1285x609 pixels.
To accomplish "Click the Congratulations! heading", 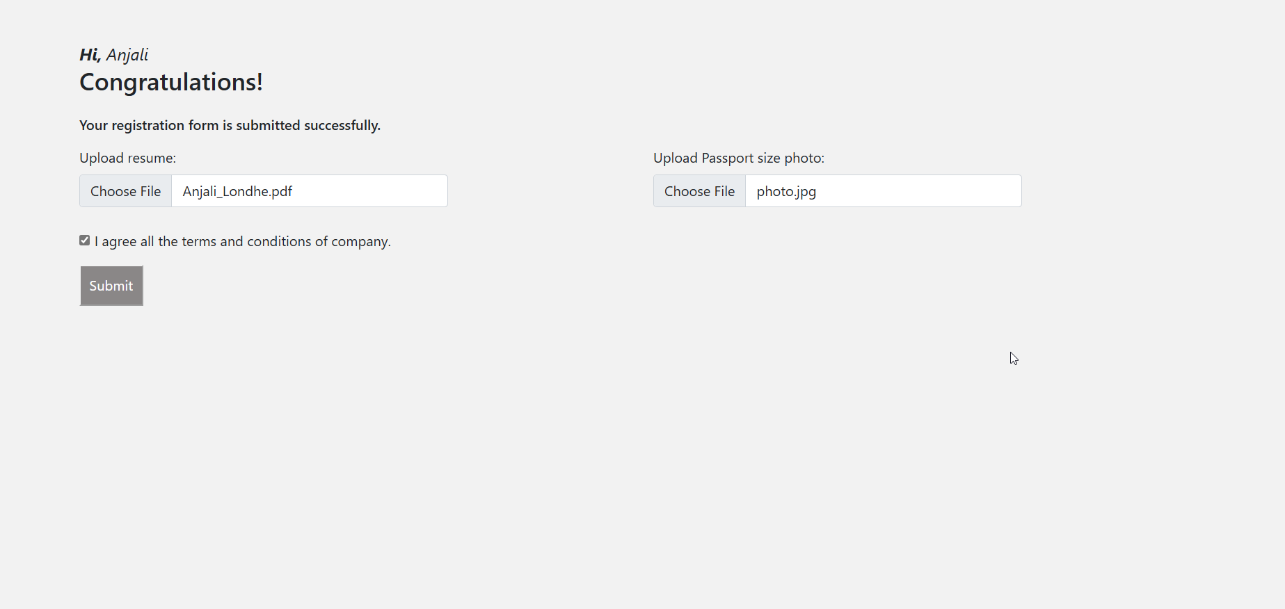I will (x=171, y=82).
